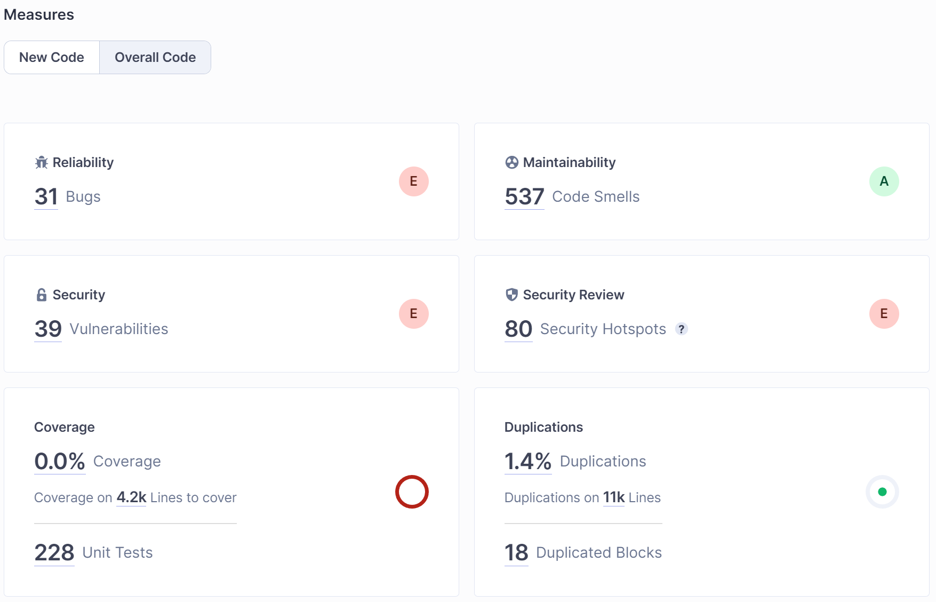This screenshot has height=602, width=936.
Task: Open the 228 unit tests link
Action: tap(54, 552)
